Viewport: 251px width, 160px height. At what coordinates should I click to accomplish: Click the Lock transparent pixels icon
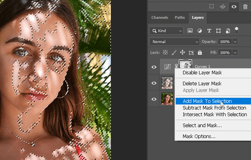tap(165, 52)
